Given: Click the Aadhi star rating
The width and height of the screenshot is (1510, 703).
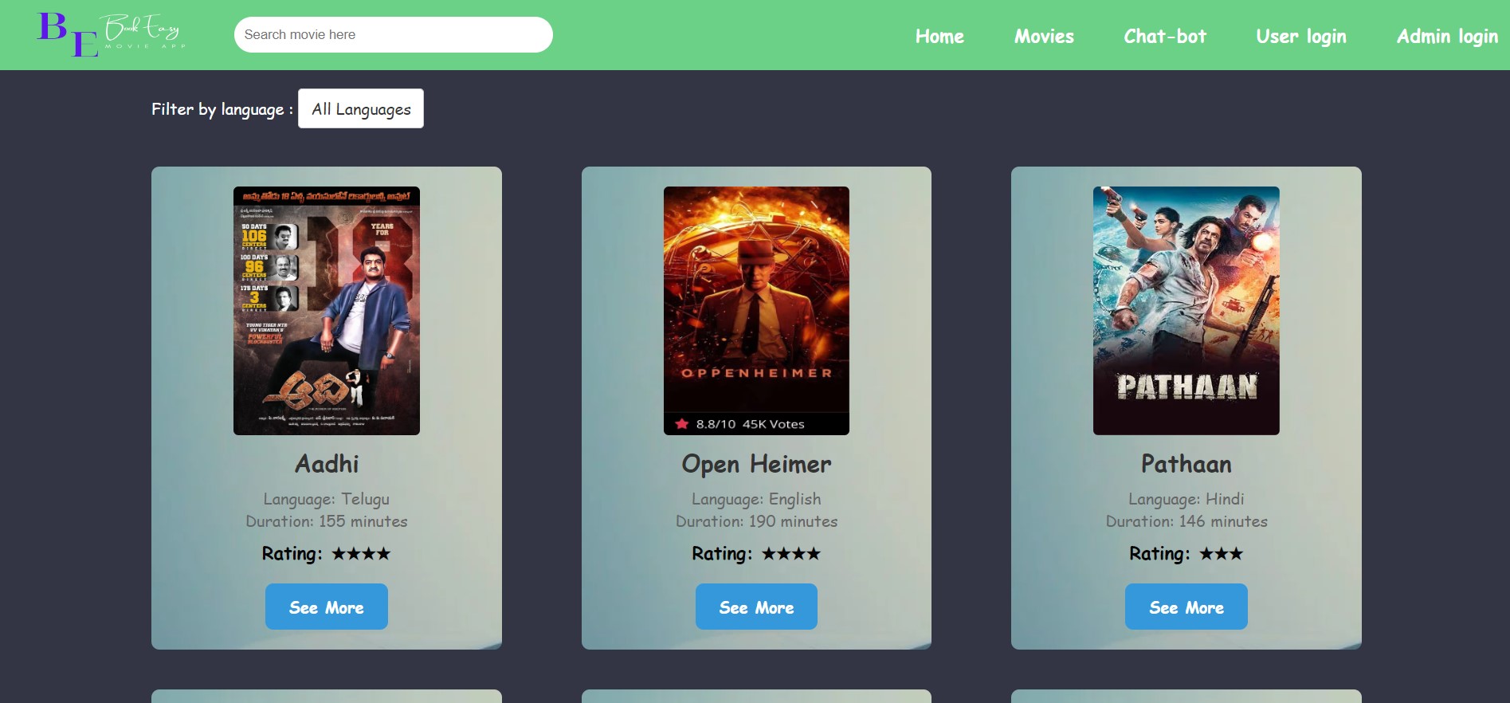Looking at the screenshot, I should click(x=361, y=553).
